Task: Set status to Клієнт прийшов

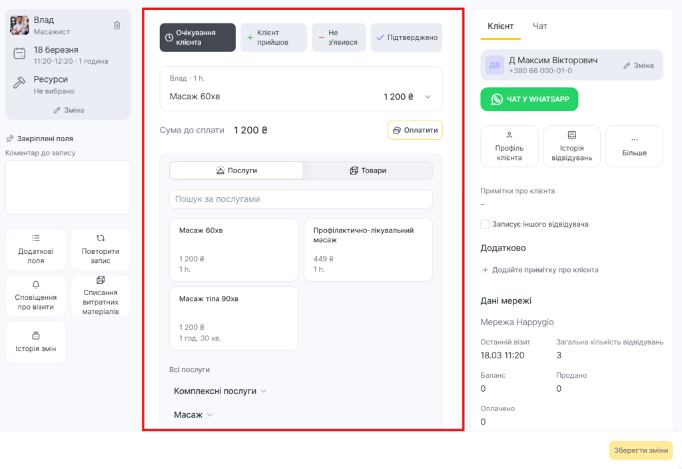Action: pos(274,37)
